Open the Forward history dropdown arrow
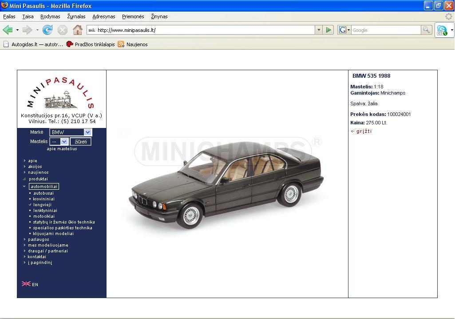The width and height of the screenshot is (455, 319). point(37,30)
